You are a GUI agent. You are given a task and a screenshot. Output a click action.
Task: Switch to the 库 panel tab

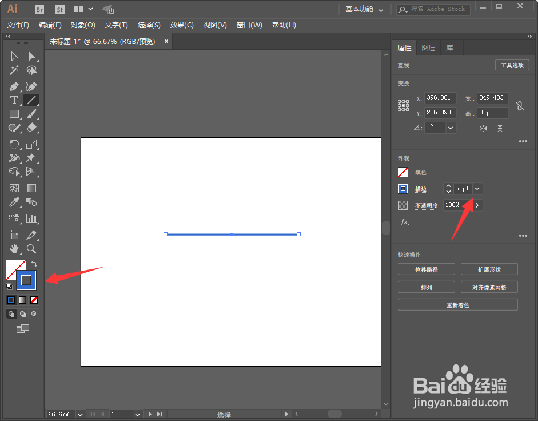(x=449, y=47)
